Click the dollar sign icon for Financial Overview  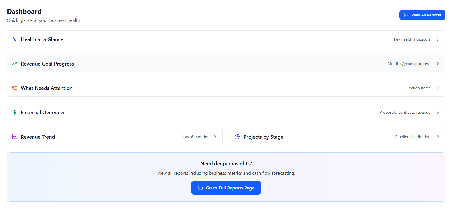click(14, 112)
